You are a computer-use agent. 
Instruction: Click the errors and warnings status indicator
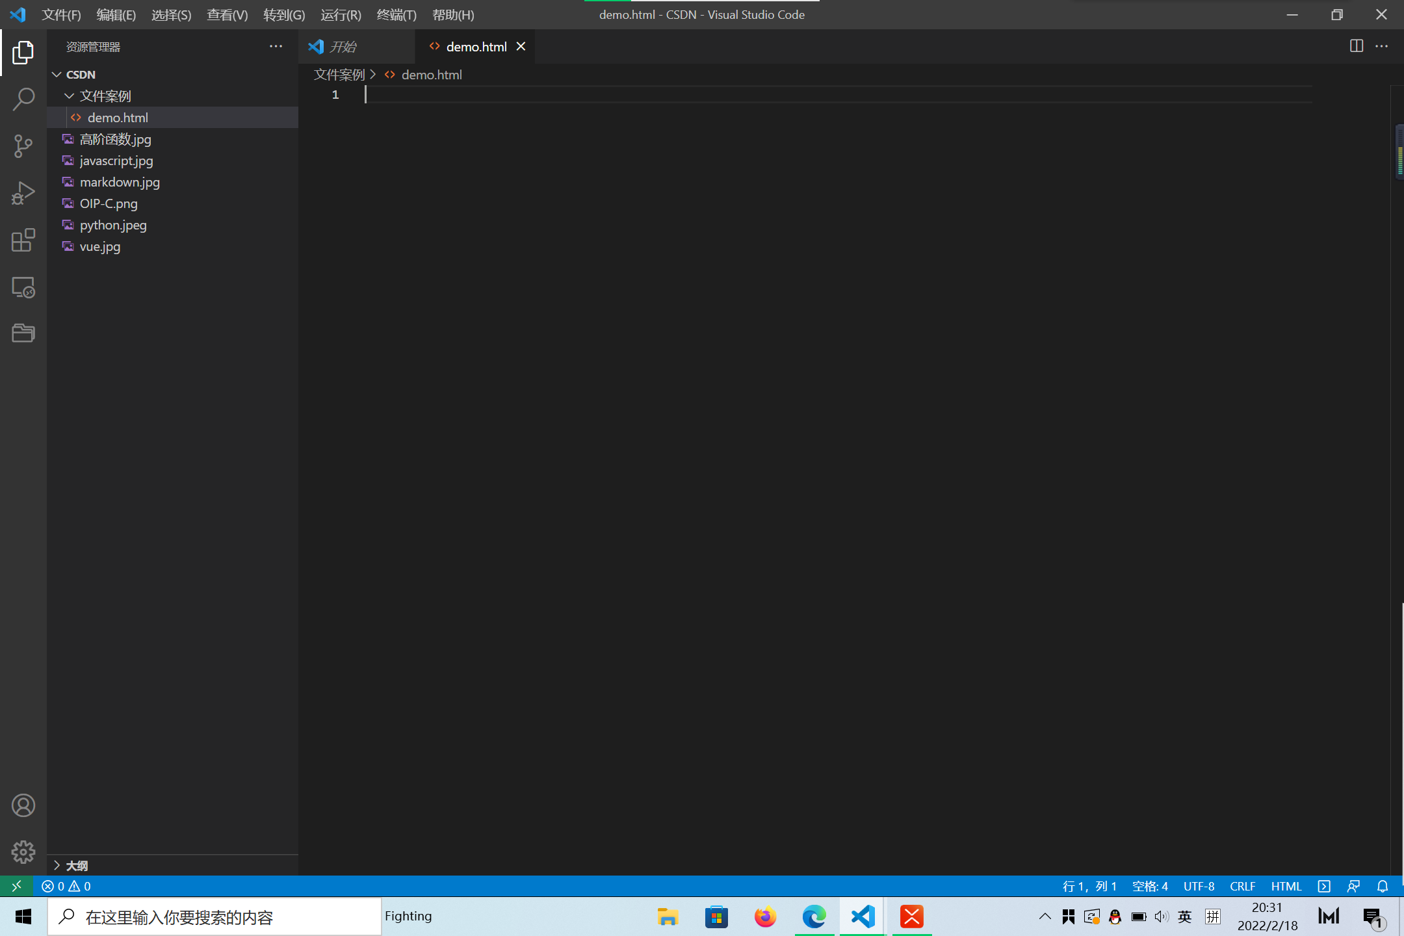tap(65, 886)
